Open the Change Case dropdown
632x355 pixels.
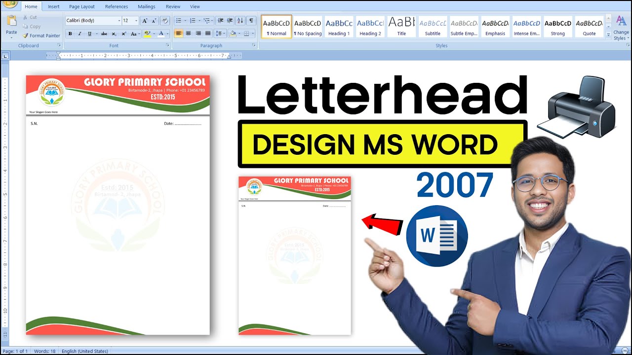click(x=135, y=34)
